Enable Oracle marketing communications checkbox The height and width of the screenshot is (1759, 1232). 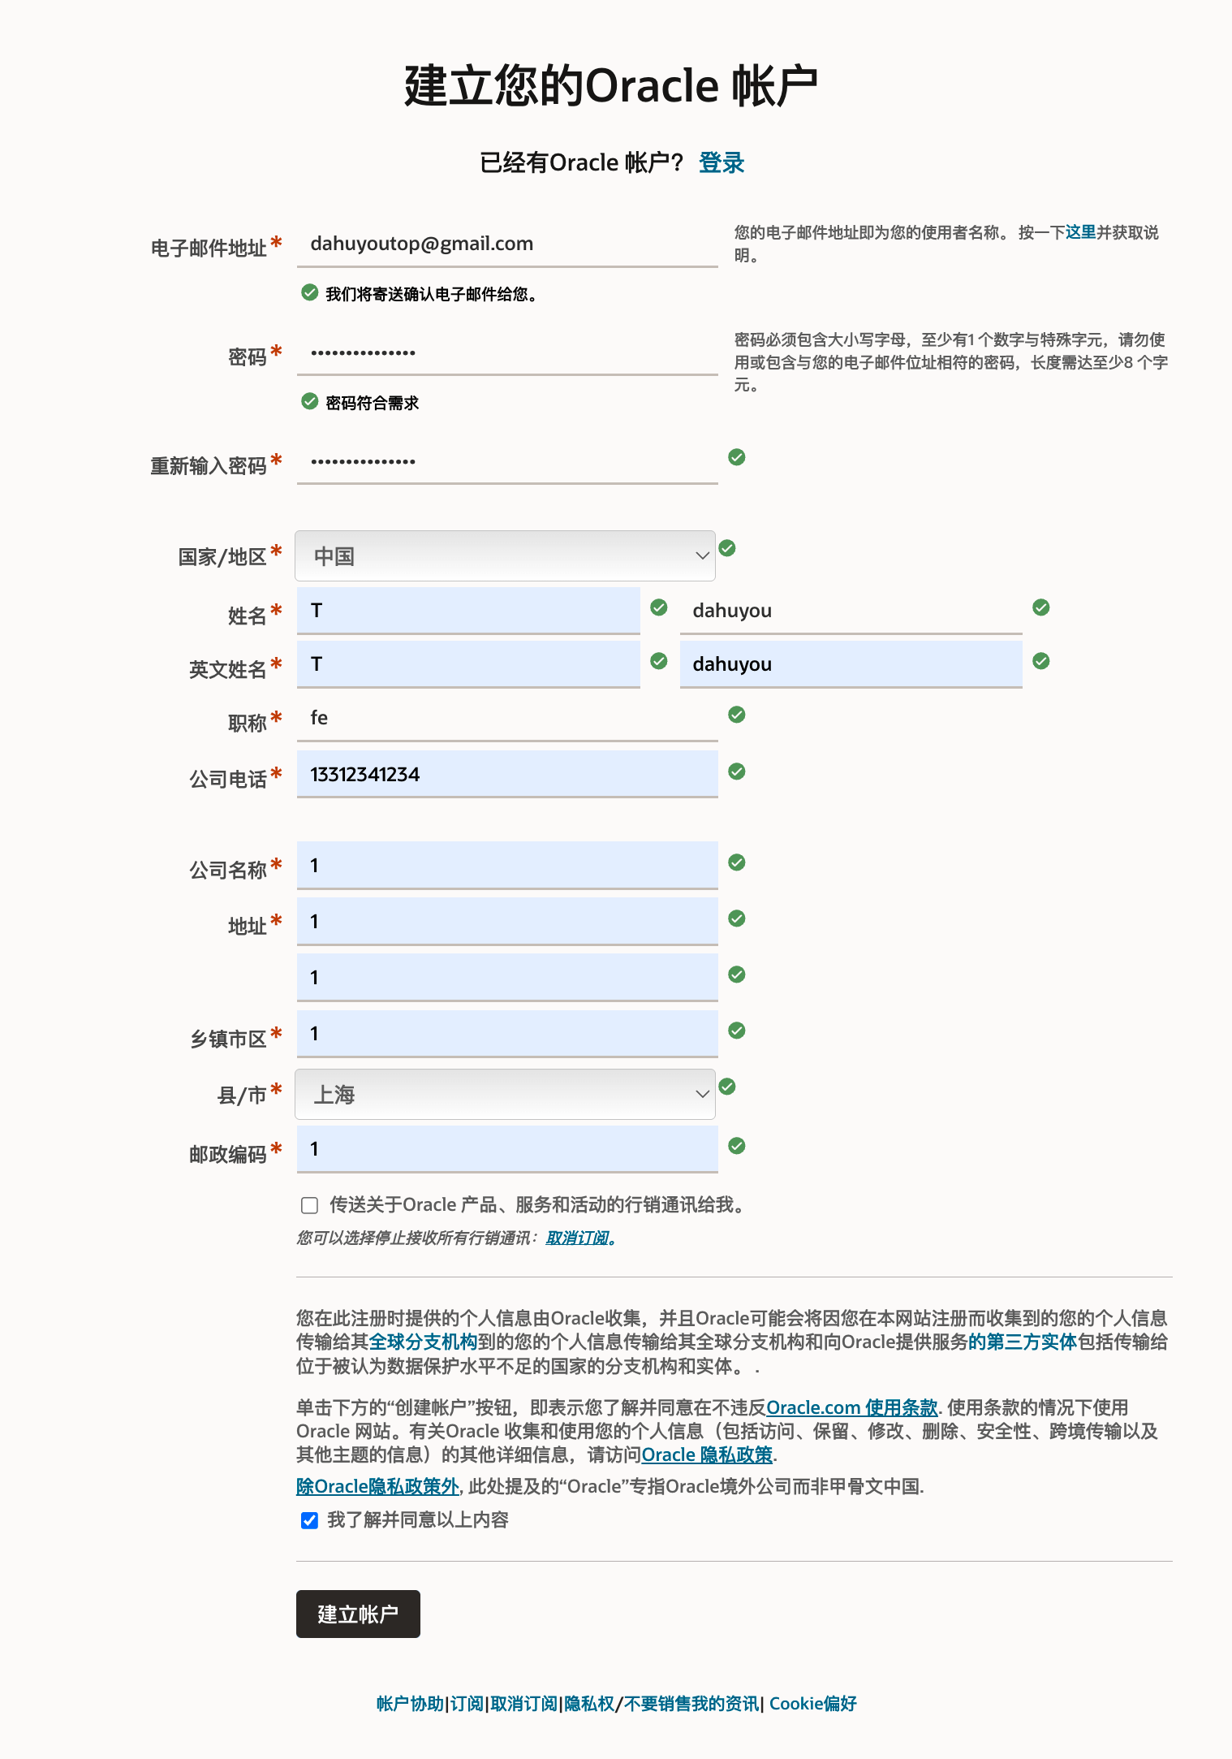tap(309, 1205)
